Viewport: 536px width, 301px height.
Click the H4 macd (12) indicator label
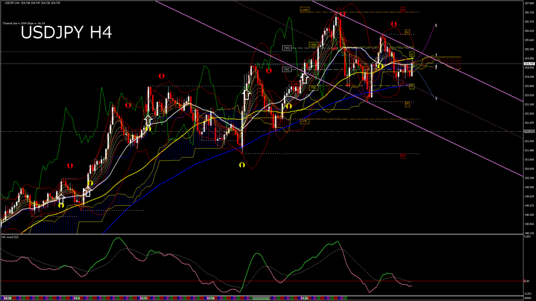click(x=10, y=237)
